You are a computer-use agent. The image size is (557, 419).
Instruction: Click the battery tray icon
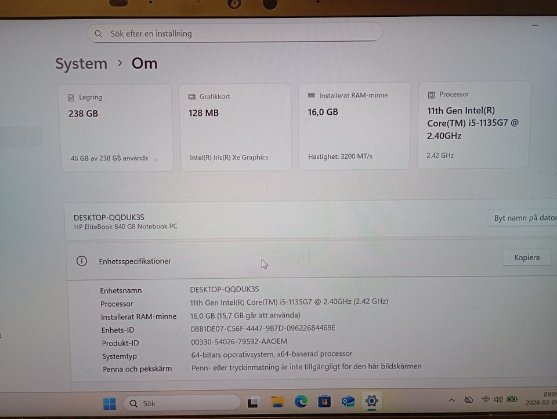pos(512,399)
